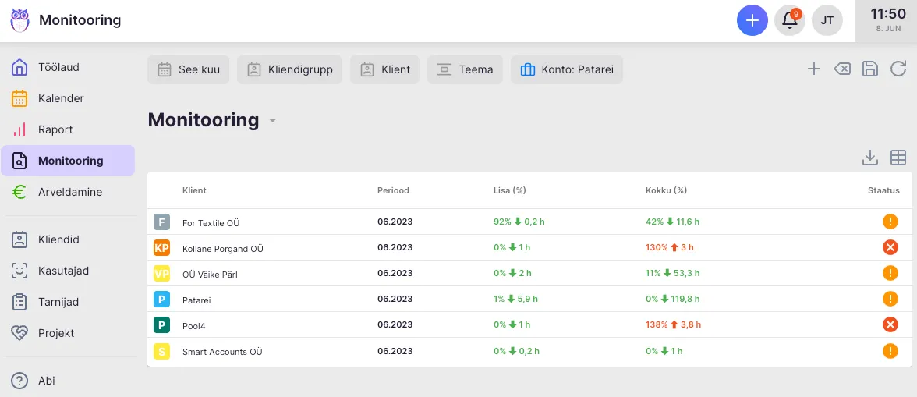Click the download export icon
Viewport: 917px width, 397px height.
point(870,158)
